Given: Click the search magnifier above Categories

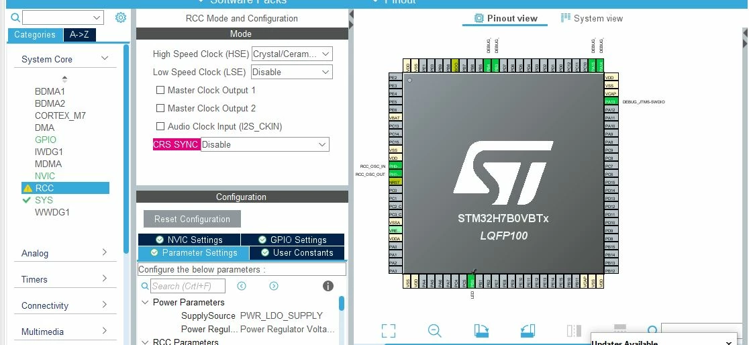Looking at the screenshot, I should coord(15,18).
